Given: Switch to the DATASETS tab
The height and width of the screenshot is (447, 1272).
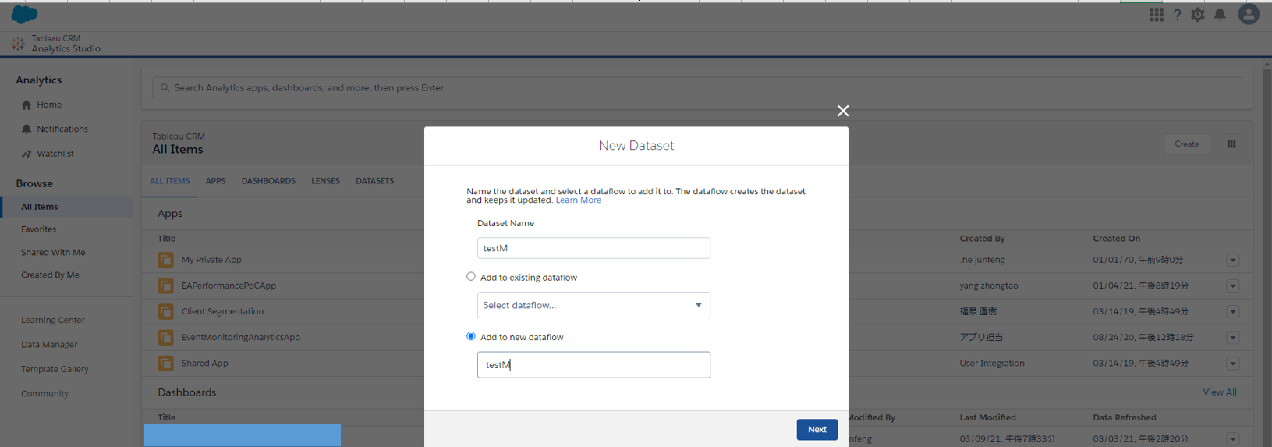Looking at the screenshot, I should tap(374, 181).
